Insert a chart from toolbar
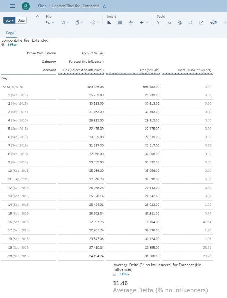 [109, 23]
